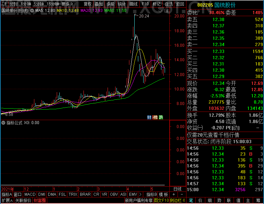This screenshot has width=264, height=204.
Task: Click the 卖一 price 12.34
Action: point(218,44)
